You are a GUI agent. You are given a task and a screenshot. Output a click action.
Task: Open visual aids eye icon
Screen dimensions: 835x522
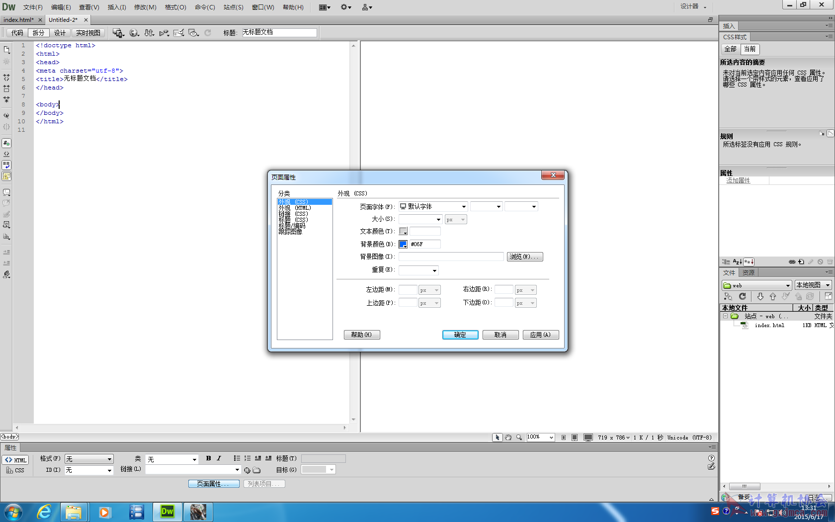click(x=194, y=33)
